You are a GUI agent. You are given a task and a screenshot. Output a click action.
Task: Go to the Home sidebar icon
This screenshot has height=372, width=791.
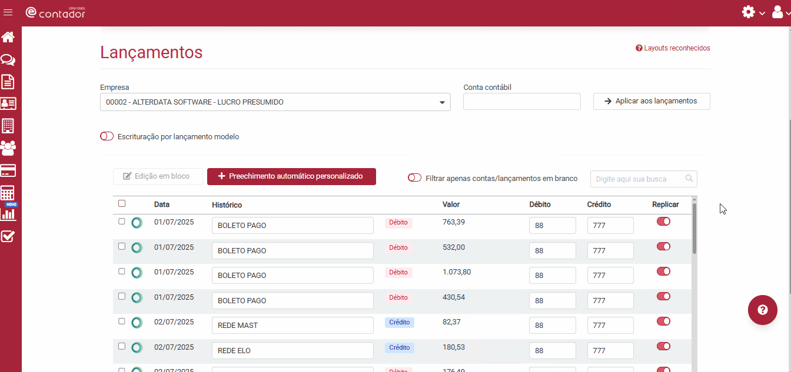tap(8, 37)
